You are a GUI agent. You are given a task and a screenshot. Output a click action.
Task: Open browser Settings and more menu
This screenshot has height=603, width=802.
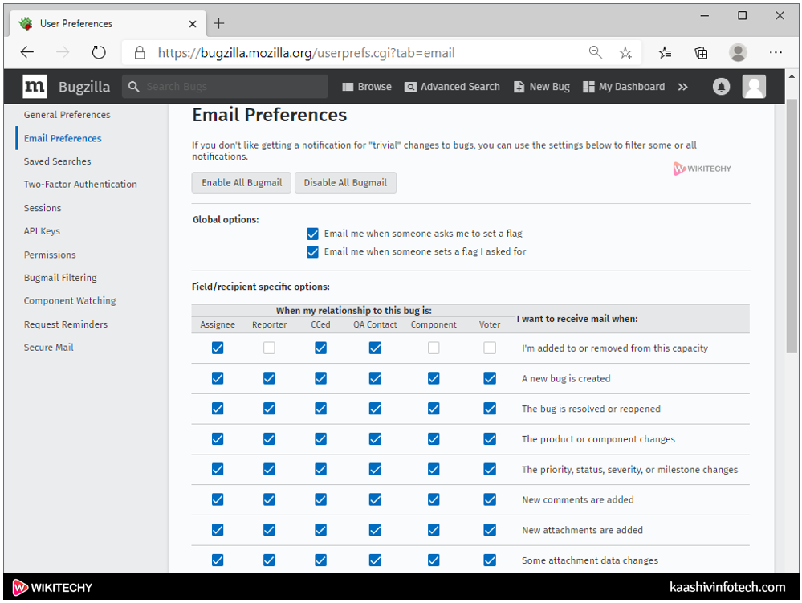(x=775, y=53)
